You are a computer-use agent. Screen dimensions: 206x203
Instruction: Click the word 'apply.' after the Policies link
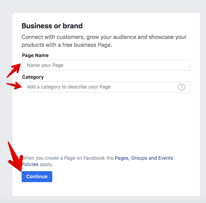(46, 164)
